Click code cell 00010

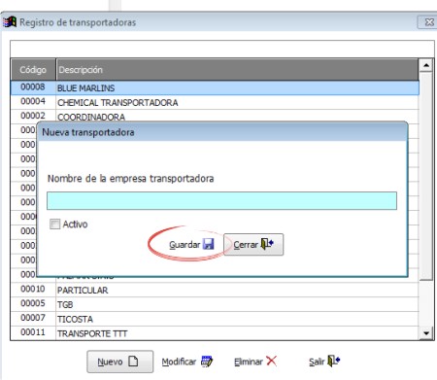tap(33, 289)
